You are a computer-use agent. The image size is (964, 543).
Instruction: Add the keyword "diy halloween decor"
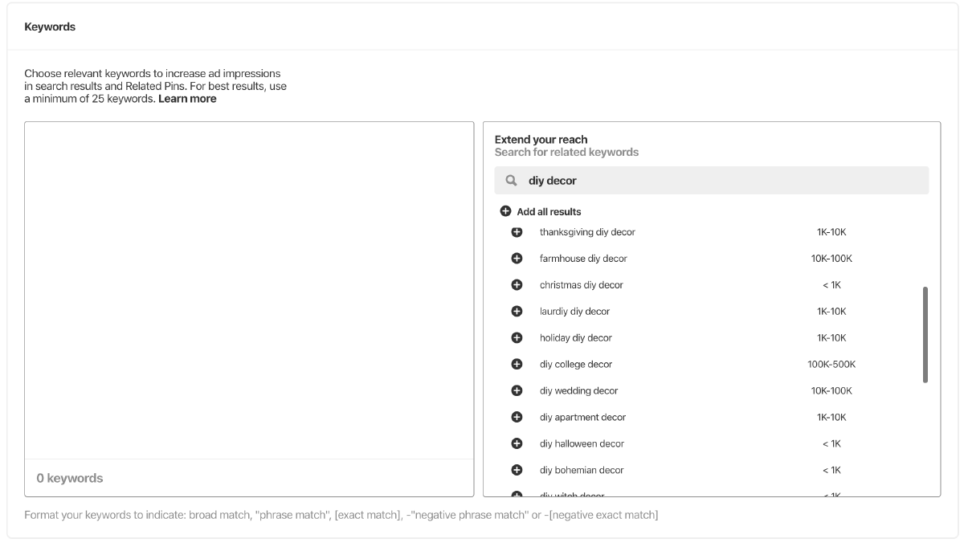(517, 443)
